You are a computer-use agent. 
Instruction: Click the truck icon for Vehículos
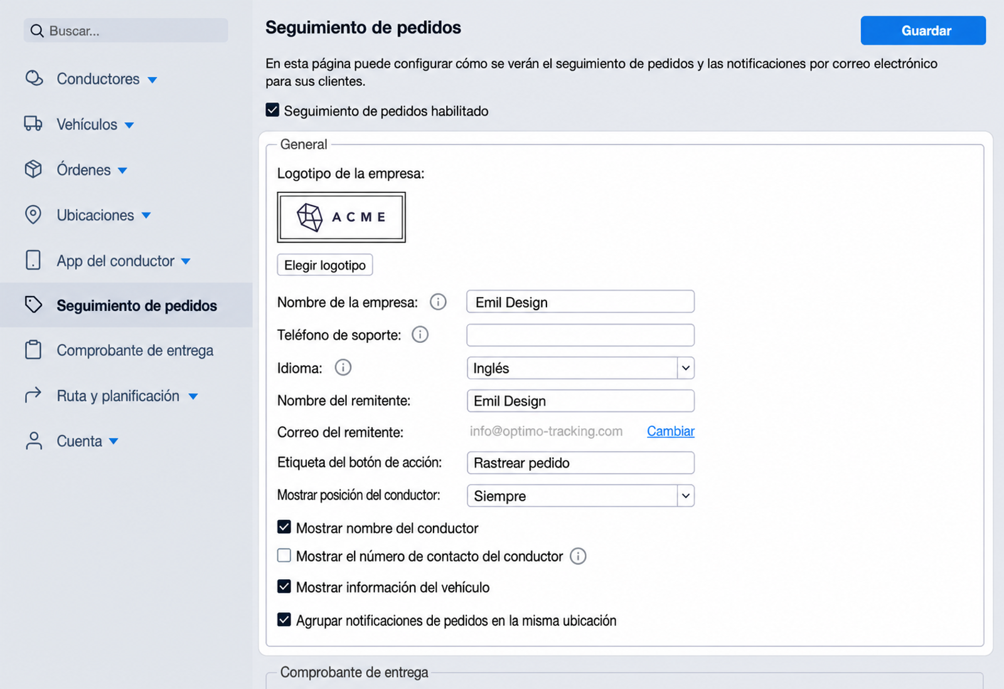pyautogui.click(x=33, y=124)
